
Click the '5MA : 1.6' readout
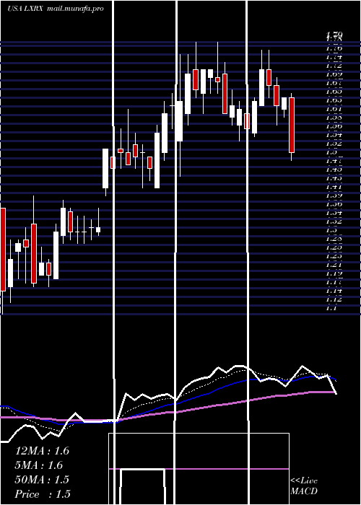[x=39, y=465]
